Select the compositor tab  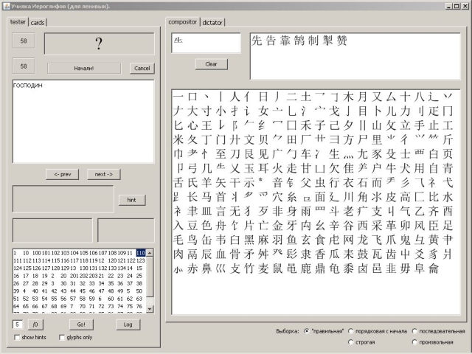pyautogui.click(x=182, y=22)
